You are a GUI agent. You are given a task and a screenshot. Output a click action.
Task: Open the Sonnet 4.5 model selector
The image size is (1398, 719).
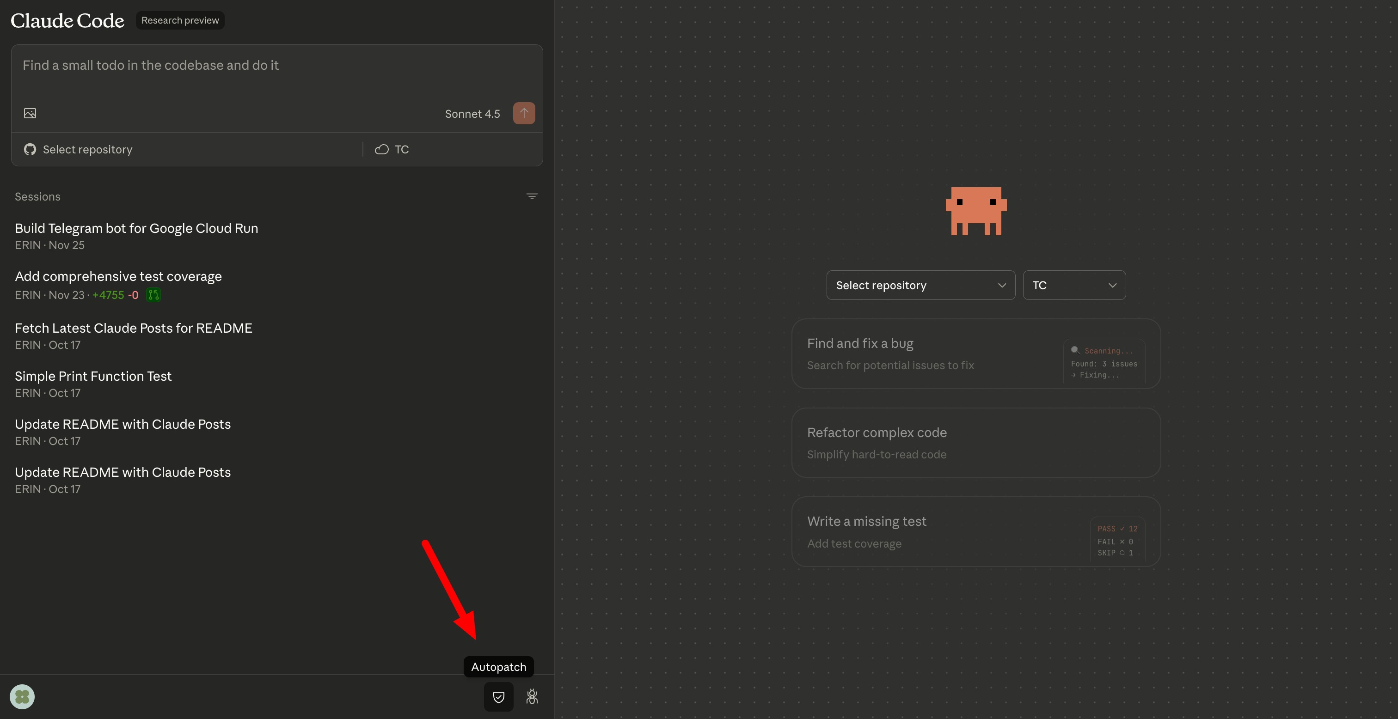(x=472, y=113)
